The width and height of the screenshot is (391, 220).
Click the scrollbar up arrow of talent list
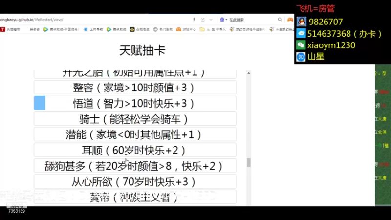(x=249, y=73)
